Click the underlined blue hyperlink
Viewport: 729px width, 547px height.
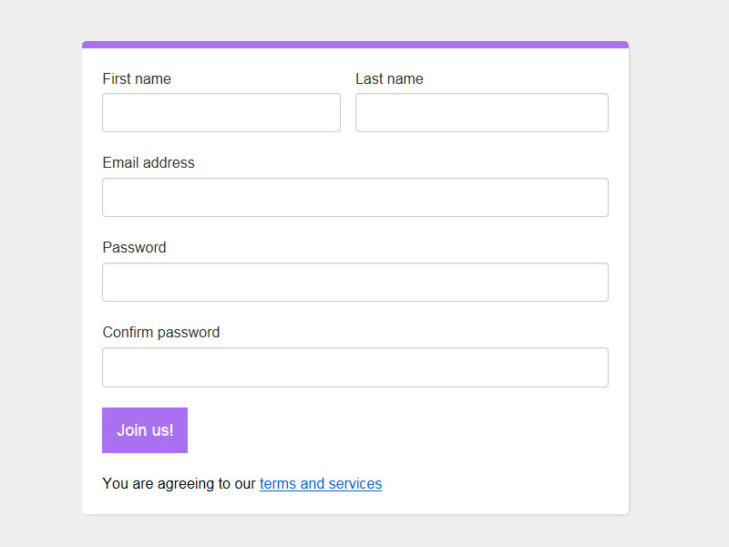click(320, 483)
